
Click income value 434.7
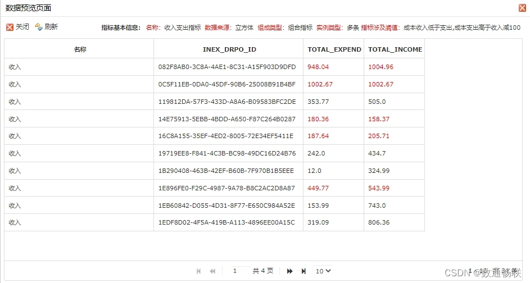pyautogui.click(x=377, y=153)
